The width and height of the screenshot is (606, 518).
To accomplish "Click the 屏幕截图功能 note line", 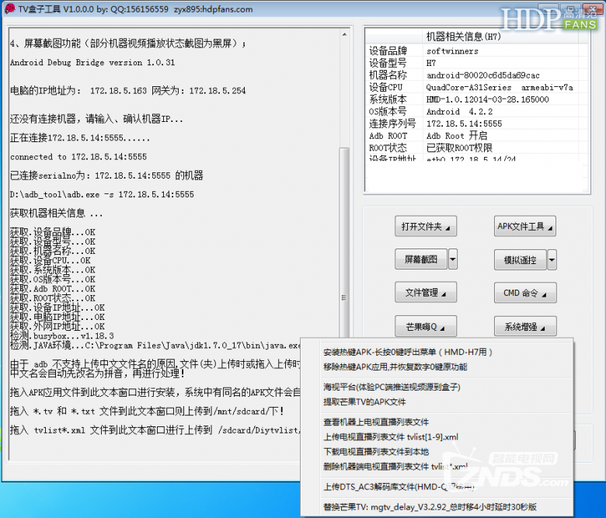I will click(x=128, y=43).
